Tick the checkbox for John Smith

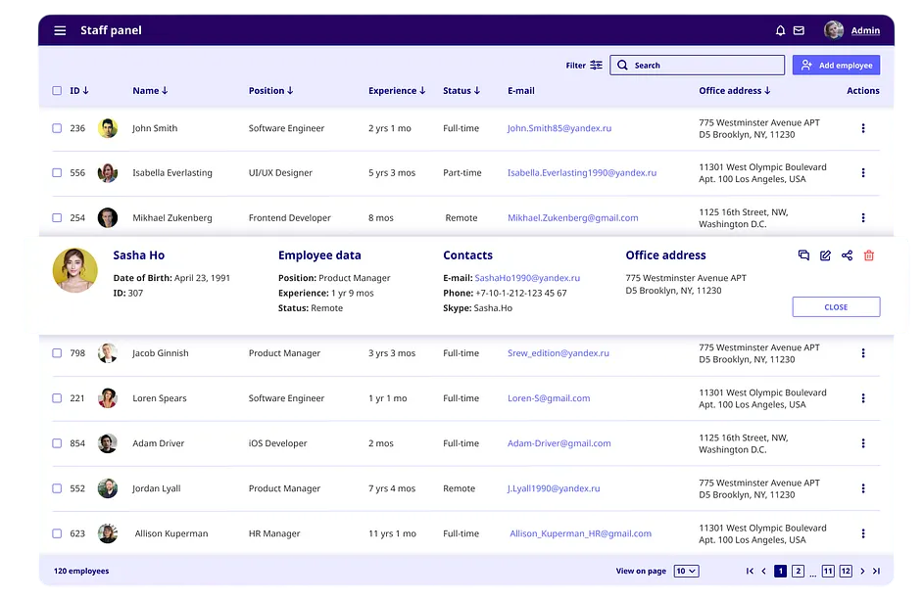(57, 128)
